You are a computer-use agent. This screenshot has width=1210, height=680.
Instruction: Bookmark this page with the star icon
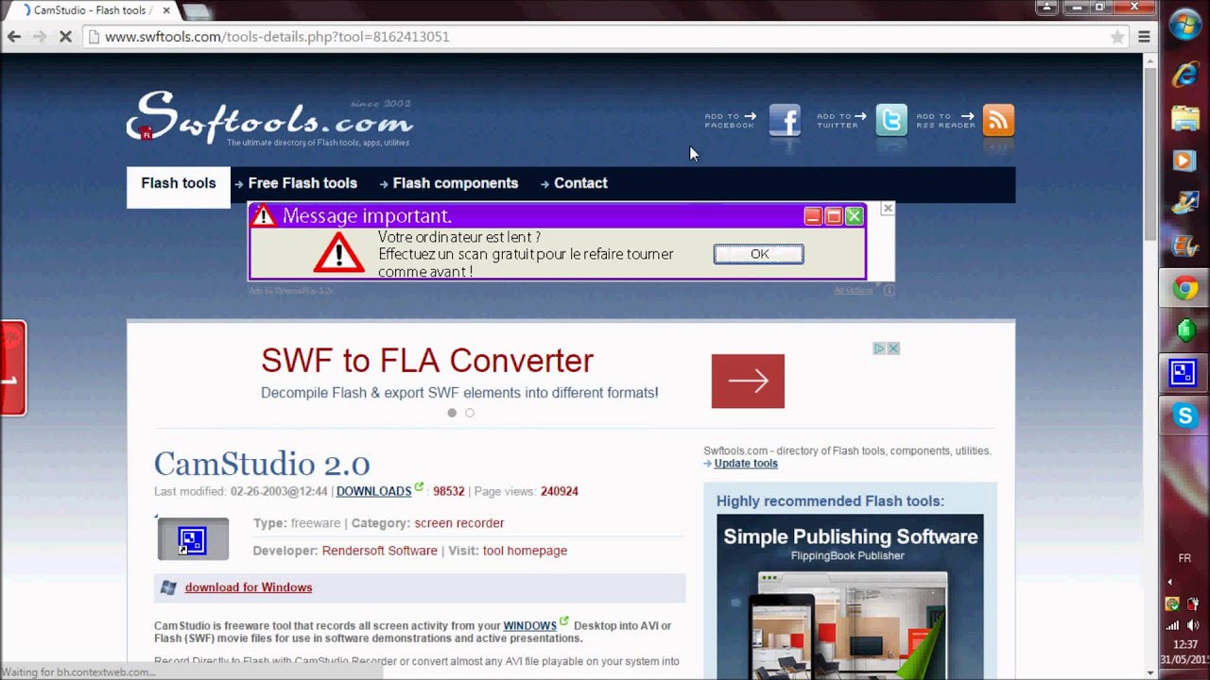coord(1117,37)
